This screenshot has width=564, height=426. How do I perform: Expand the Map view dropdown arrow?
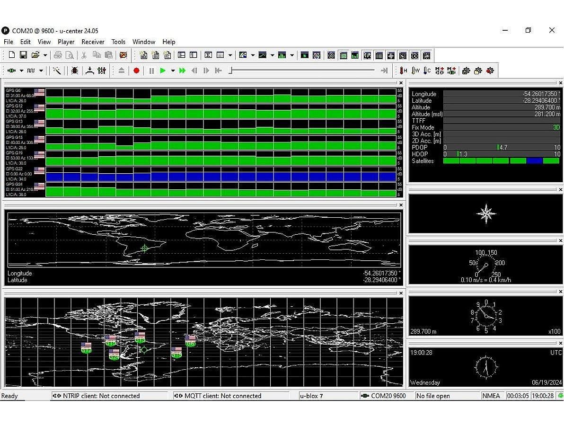[253, 55]
